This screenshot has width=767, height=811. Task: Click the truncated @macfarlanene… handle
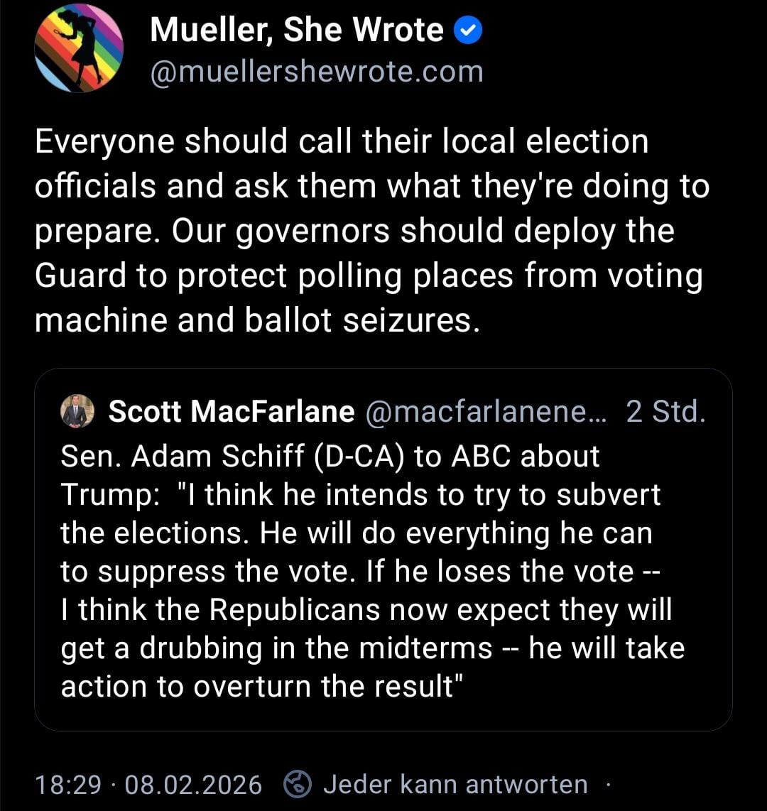[486, 412]
